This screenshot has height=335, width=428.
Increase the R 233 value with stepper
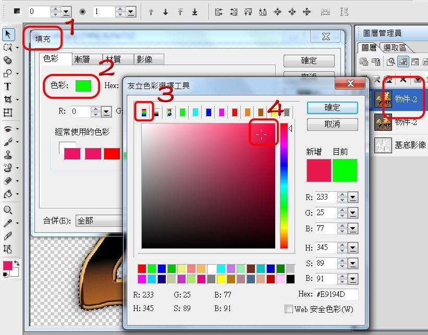point(343,194)
